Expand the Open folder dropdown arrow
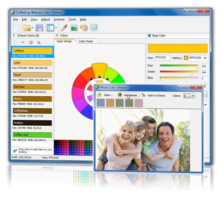The height and width of the screenshot is (199, 223). (x=32, y=28)
